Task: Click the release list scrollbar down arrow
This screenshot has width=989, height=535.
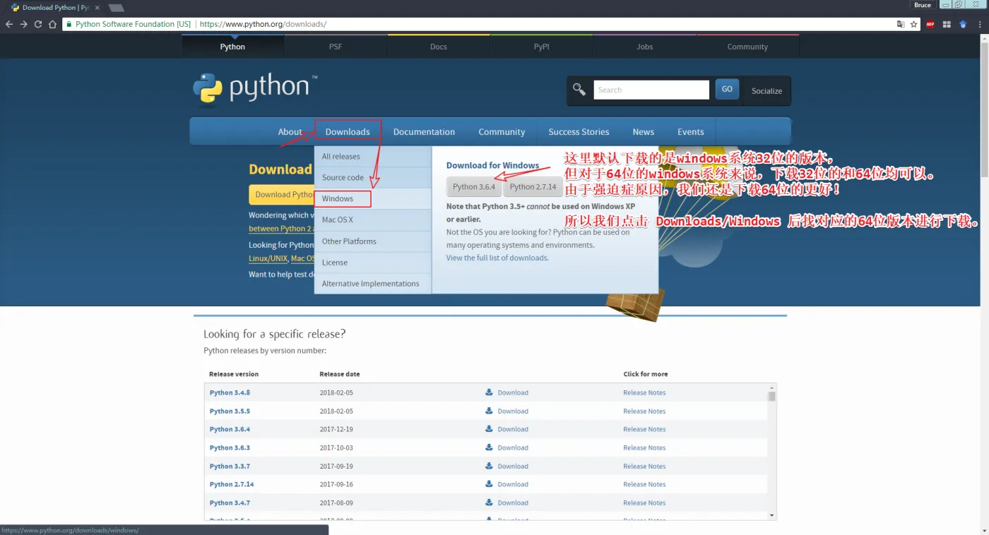Action: tap(771, 515)
